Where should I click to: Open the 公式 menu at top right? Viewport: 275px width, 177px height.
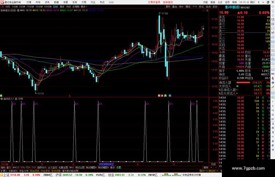[220, 2]
